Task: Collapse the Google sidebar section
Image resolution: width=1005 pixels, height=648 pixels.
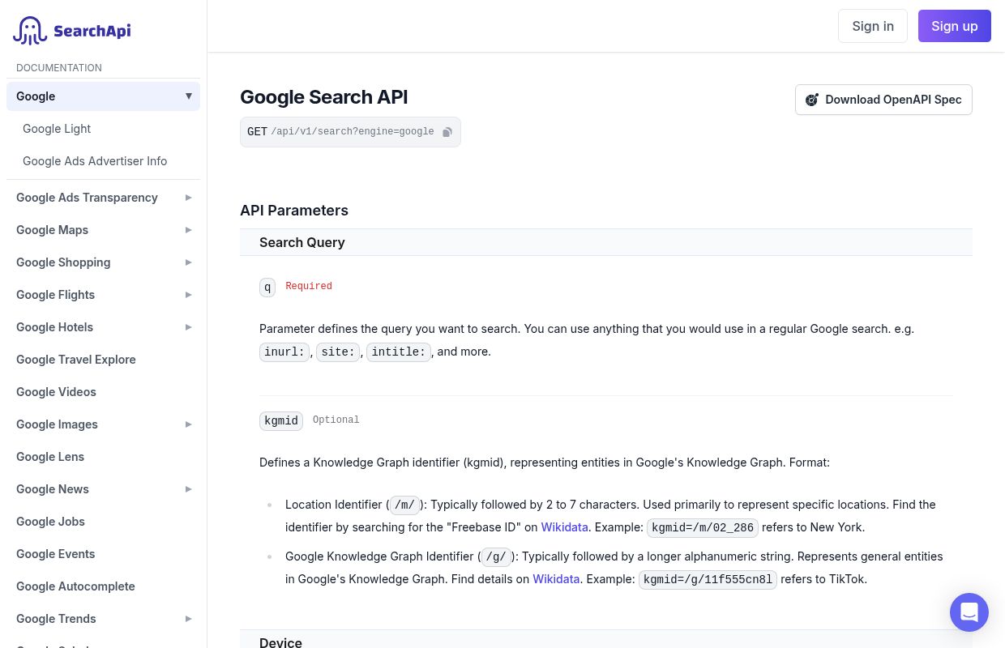Action: tap(189, 96)
